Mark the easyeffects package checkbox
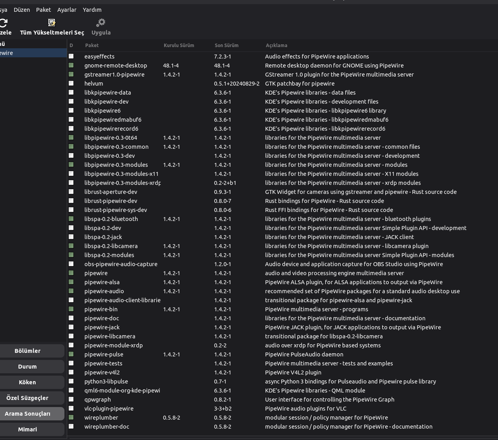This screenshot has height=440, width=498. [71, 57]
